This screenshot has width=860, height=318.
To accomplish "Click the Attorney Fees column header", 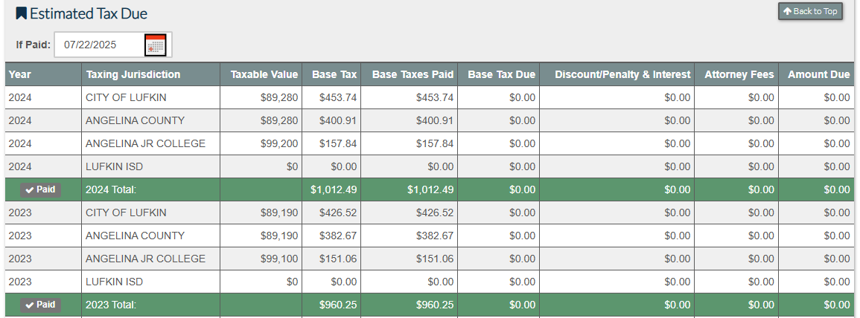I will [739, 74].
